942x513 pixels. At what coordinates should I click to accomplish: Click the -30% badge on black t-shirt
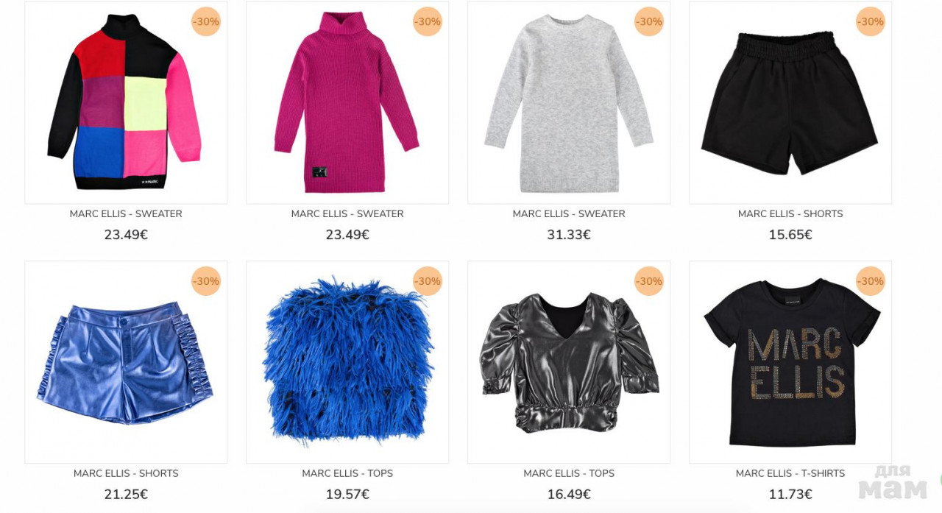coord(871,281)
